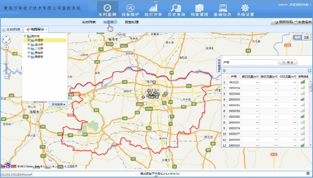Screen dimensions: 313x178
Task: Collapse the 区域选择 region selection panel
Action: [x=58, y=104]
